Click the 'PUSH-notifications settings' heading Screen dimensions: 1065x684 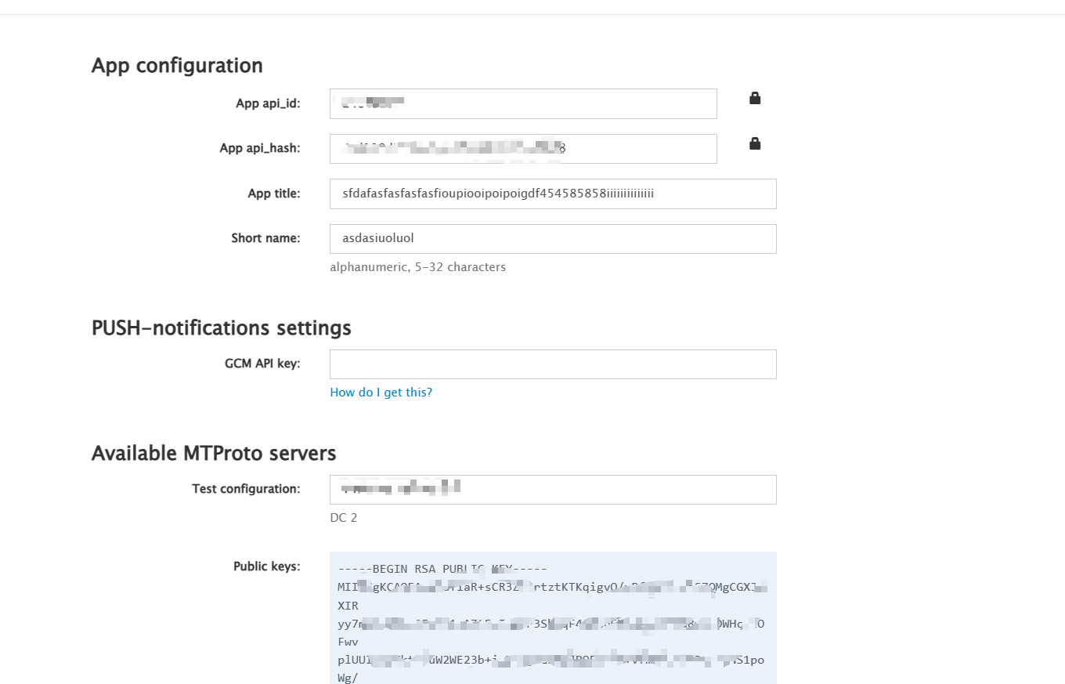tap(222, 328)
